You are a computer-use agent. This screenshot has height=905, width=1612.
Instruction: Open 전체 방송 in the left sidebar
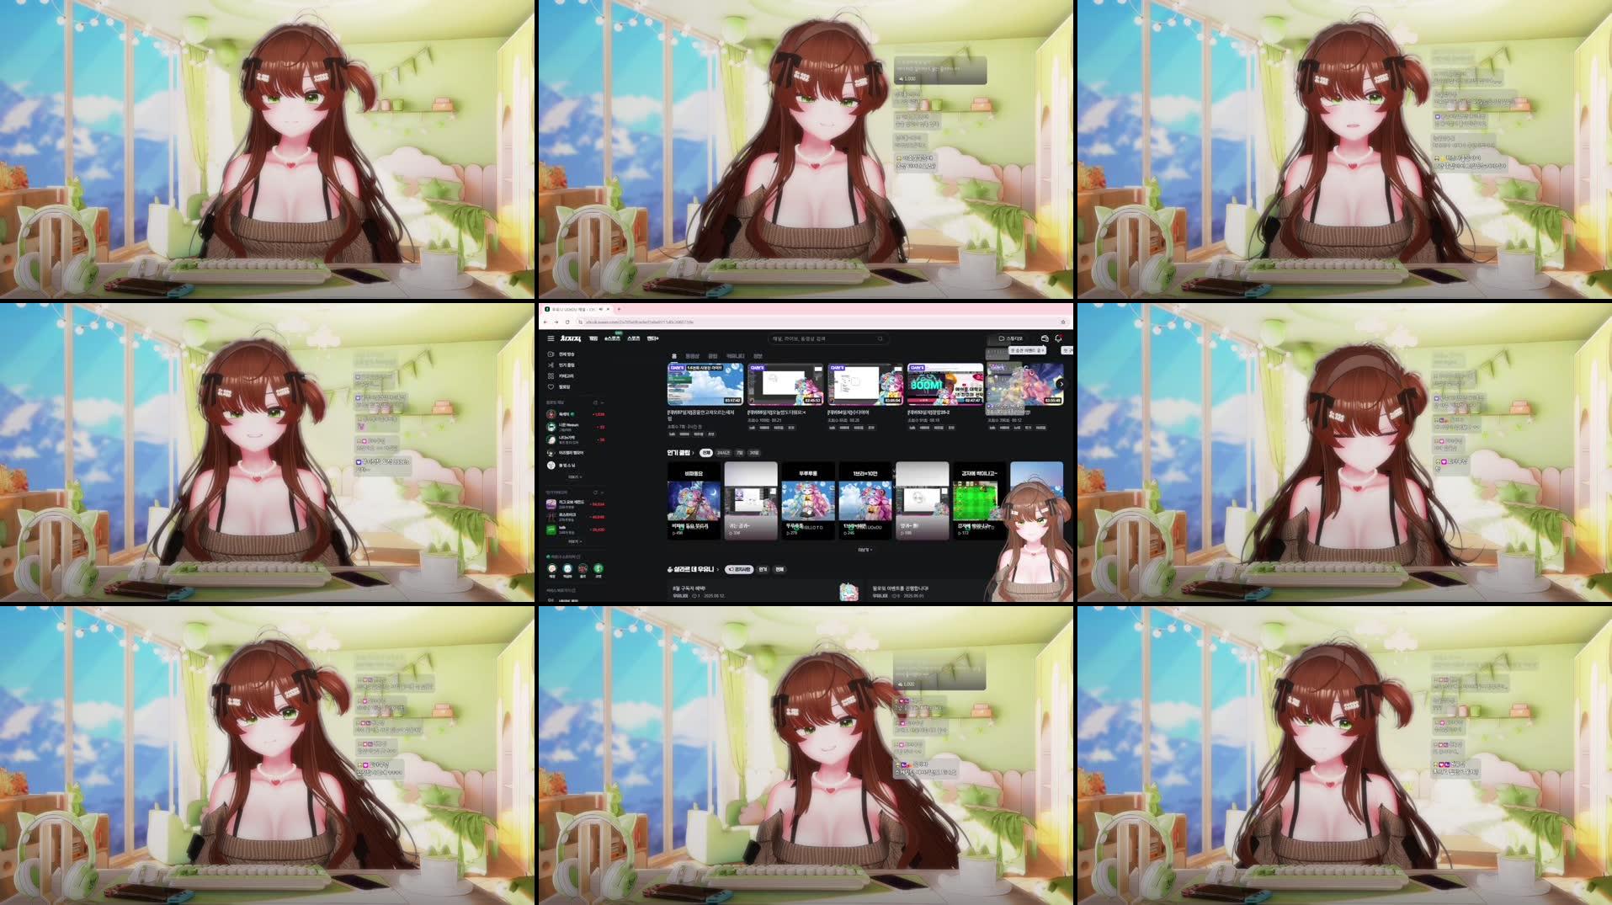(x=561, y=354)
